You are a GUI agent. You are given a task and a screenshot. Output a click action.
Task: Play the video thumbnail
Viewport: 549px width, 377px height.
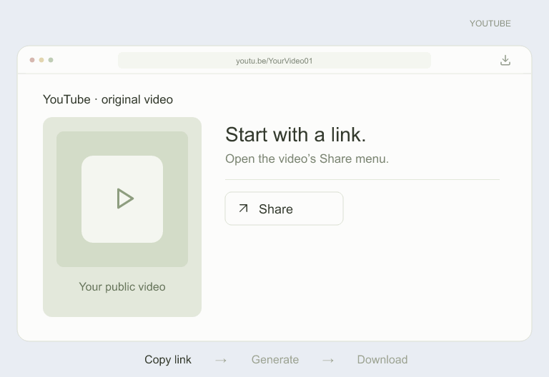[122, 199]
